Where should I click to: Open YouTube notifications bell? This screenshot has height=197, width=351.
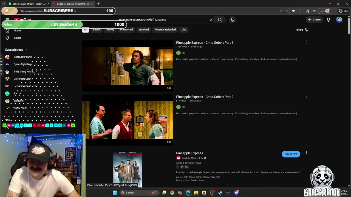tap(328, 20)
